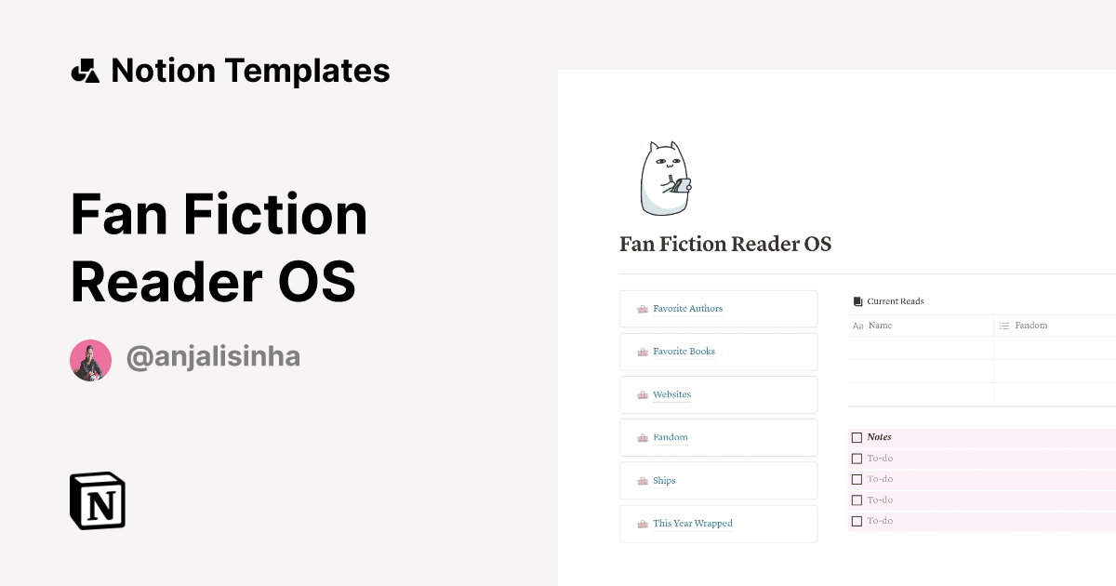
Task: Select the basket icon beside Favorite Authors
Action: pyautogui.click(x=641, y=308)
